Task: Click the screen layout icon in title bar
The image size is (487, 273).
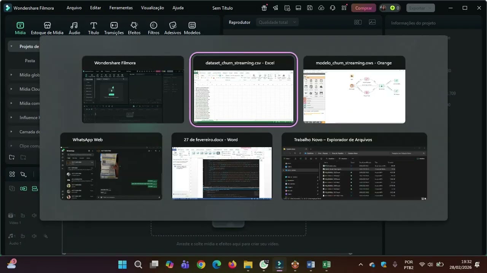Action: coord(299,8)
